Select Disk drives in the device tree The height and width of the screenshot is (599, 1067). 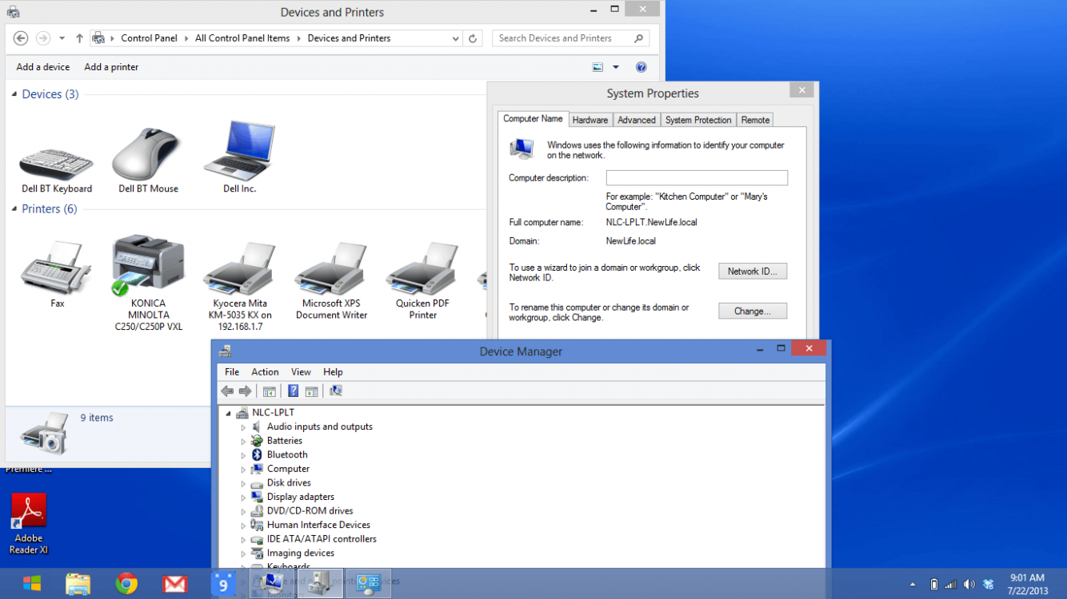click(289, 483)
